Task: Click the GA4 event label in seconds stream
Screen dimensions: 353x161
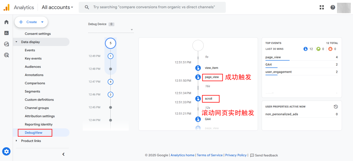Action: tap(208, 119)
